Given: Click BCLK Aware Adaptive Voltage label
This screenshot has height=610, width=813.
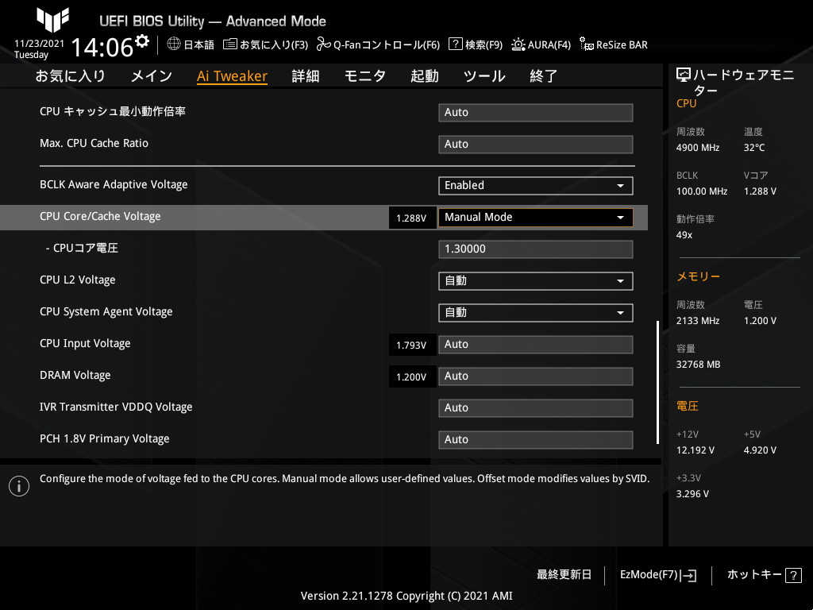Looking at the screenshot, I should (114, 184).
